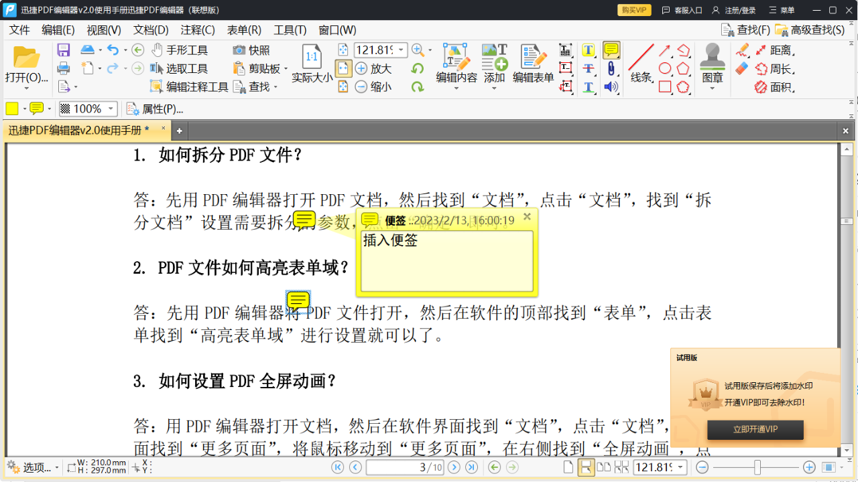Expand the 打开(O) open file dropdown

25,88
